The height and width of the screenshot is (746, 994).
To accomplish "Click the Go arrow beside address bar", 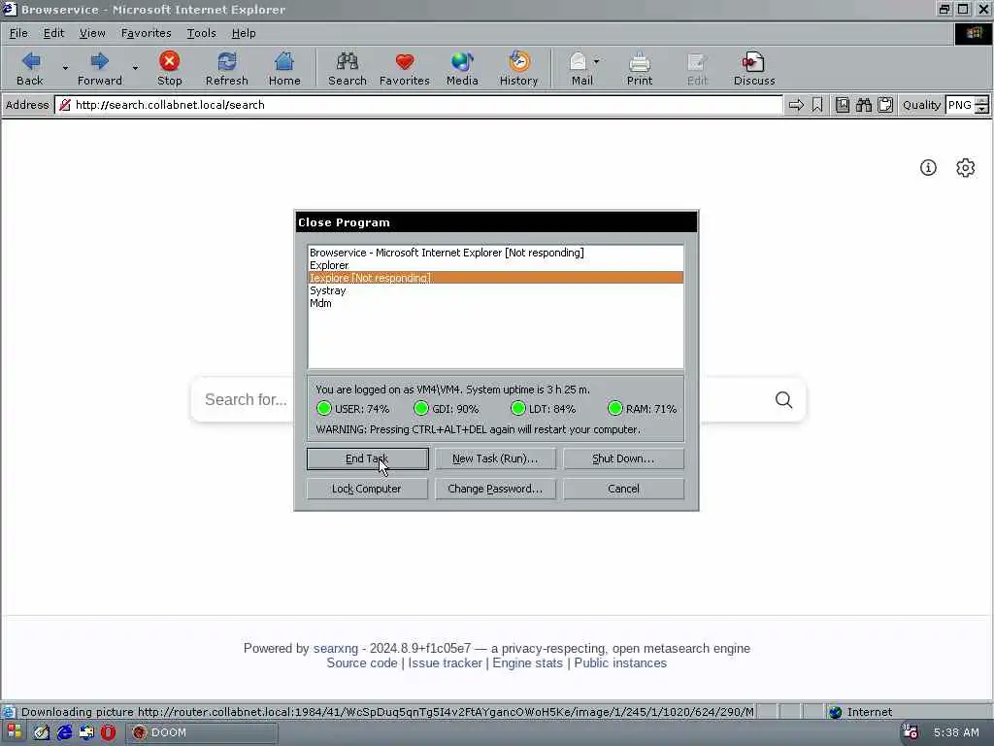I will click(x=796, y=105).
